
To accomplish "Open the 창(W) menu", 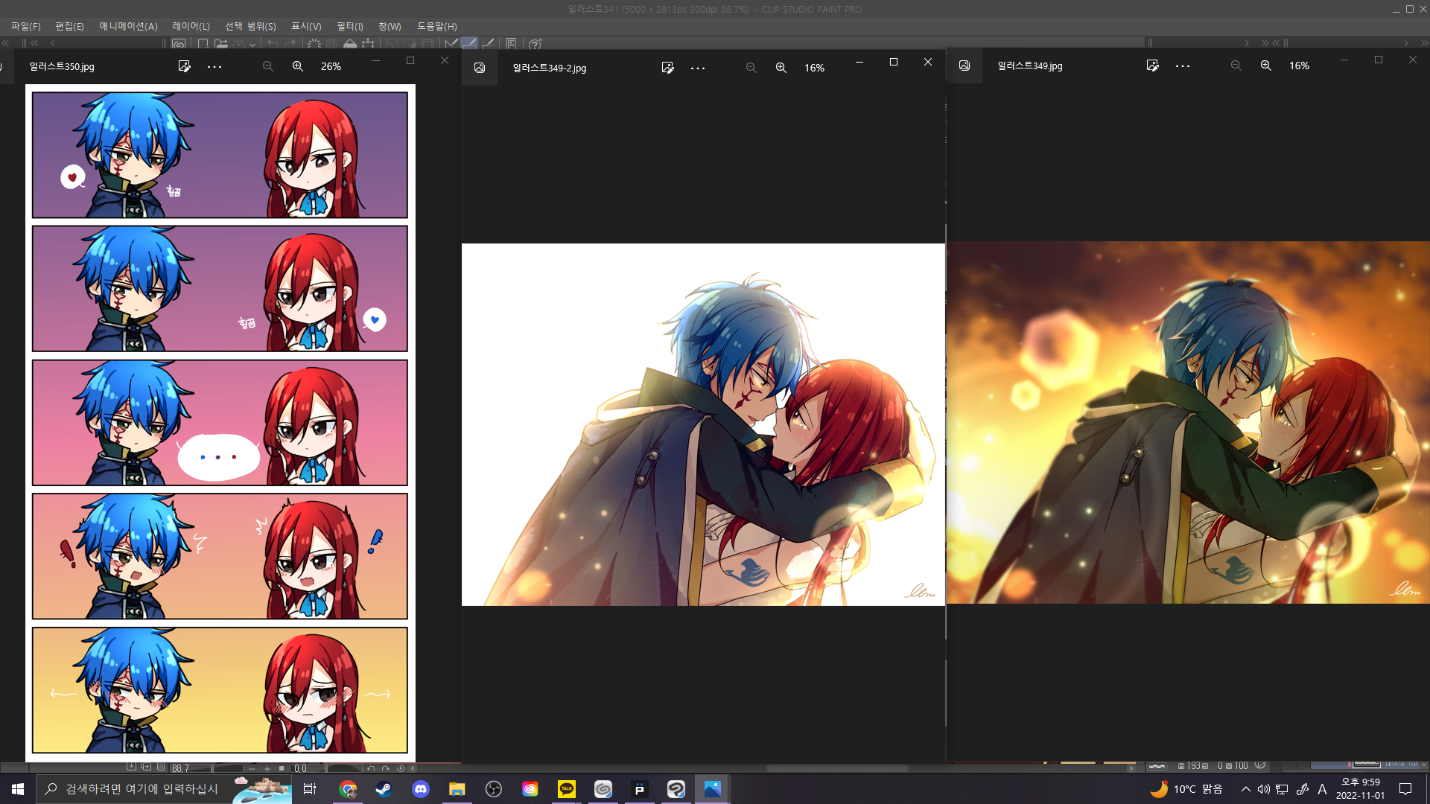I will pyautogui.click(x=390, y=26).
